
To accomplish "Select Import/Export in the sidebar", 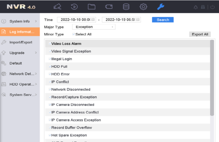I will (20, 42).
